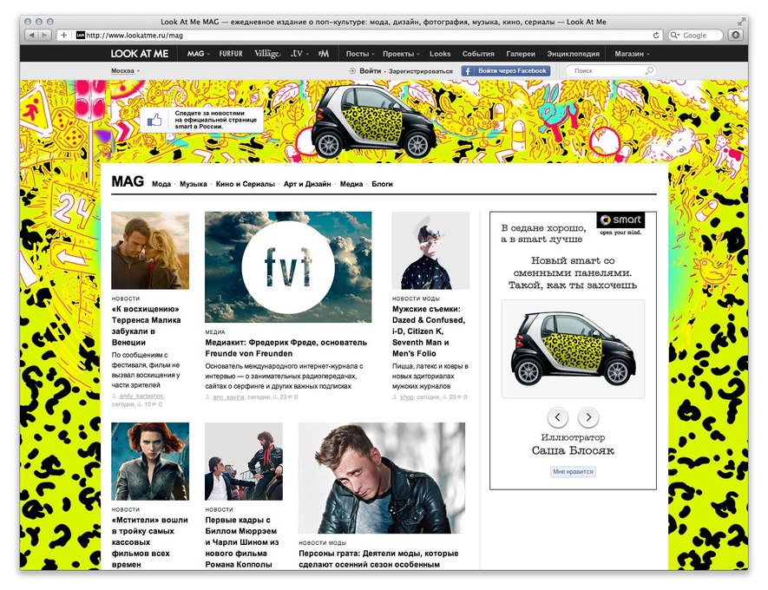
Task: Open the FURFUR site logo link
Action: pos(231,54)
